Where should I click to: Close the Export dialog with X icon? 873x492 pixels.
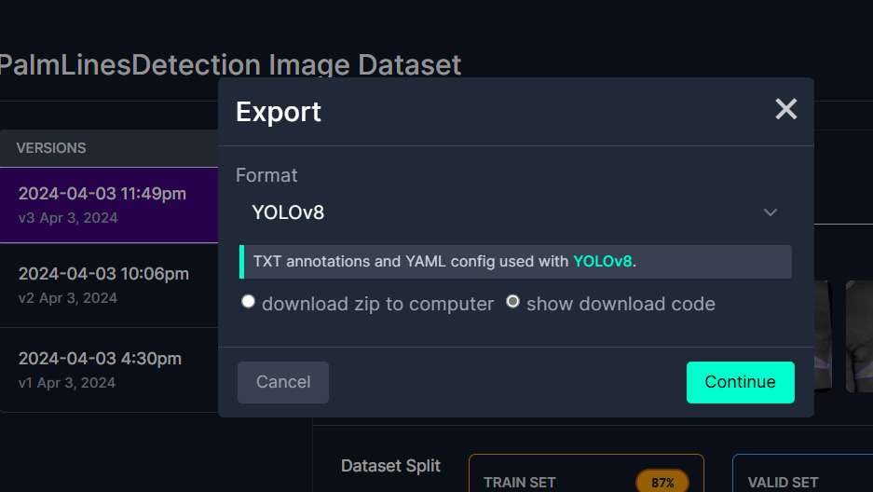coord(786,110)
